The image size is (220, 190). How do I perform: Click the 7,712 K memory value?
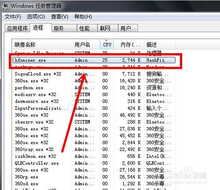pos(131,74)
